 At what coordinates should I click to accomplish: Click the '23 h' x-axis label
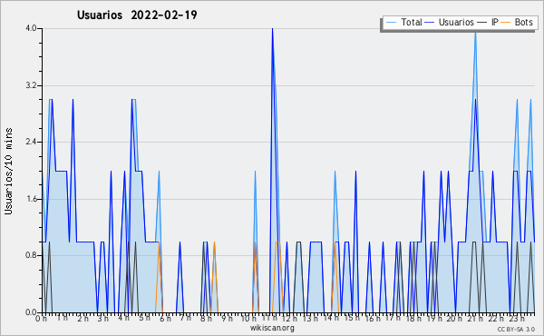516,318
